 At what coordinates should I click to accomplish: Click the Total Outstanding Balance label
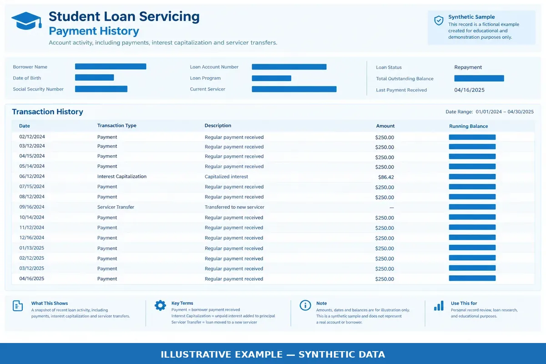[405, 79]
